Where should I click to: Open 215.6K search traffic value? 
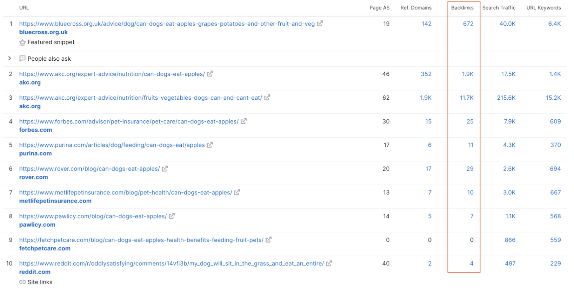pos(506,98)
